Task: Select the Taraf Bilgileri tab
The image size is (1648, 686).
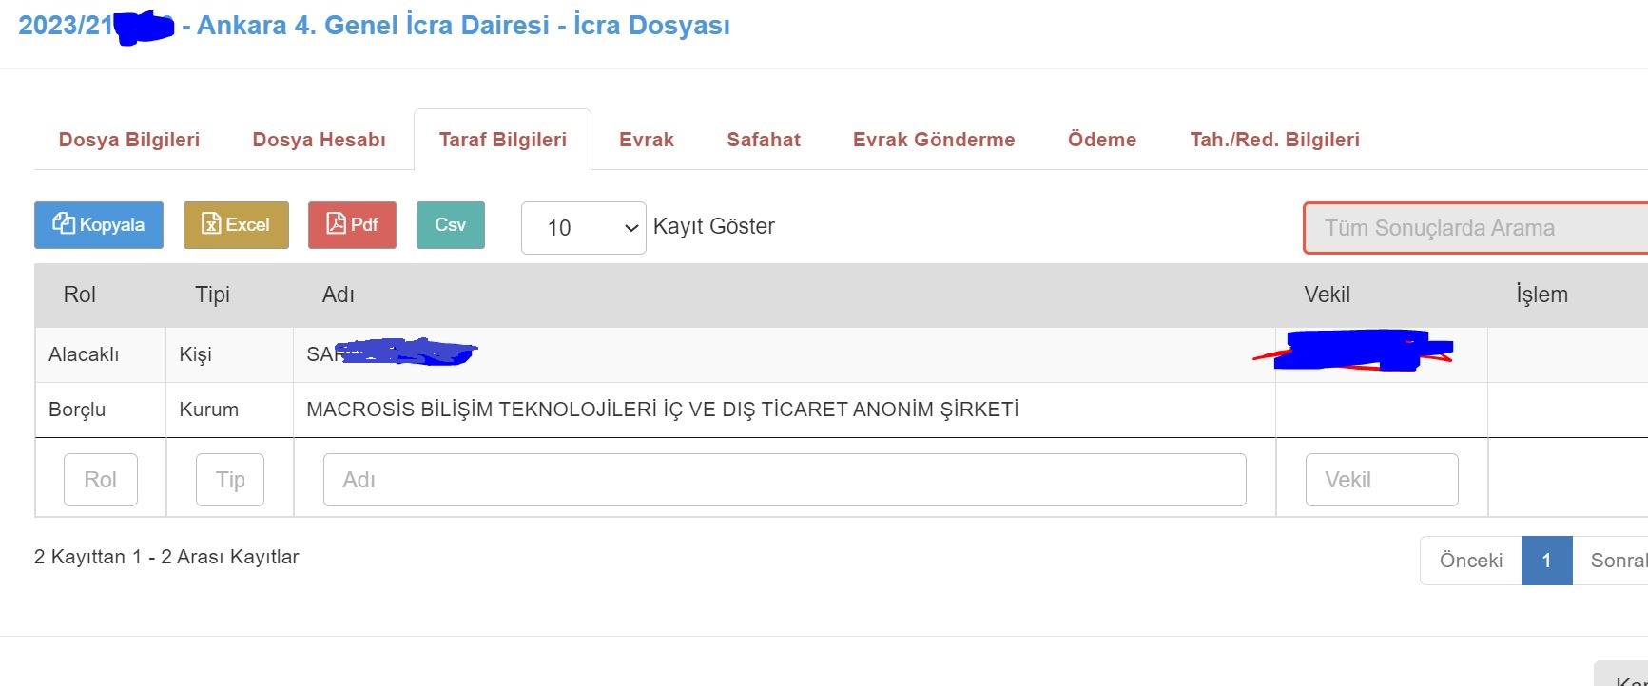Action: coord(502,140)
